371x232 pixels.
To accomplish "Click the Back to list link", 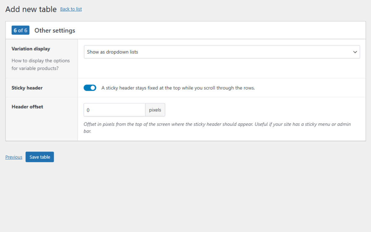I will 71,9.
